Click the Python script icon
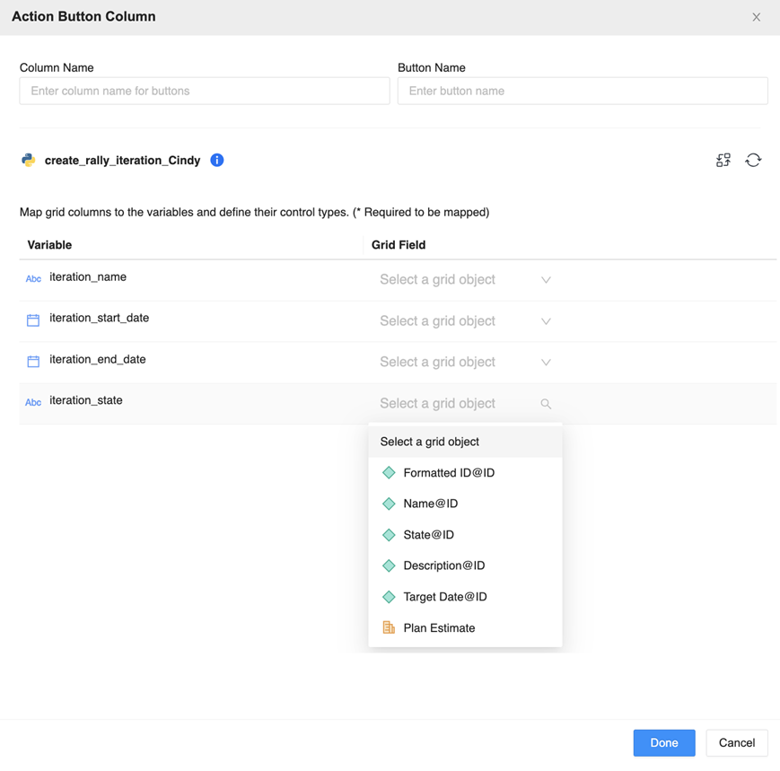 pos(29,160)
